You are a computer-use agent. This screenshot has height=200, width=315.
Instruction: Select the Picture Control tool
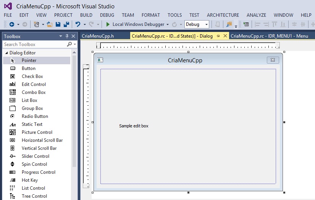click(x=37, y=132)
